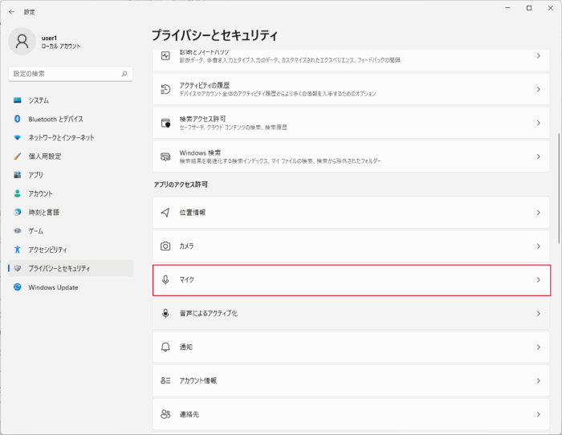This screenshot has width=562, height=435.
Task: Click the アカウント green person icon
Action: tap(17, 193)
